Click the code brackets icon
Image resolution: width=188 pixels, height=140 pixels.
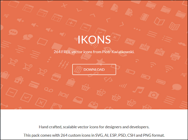[108, 79]
